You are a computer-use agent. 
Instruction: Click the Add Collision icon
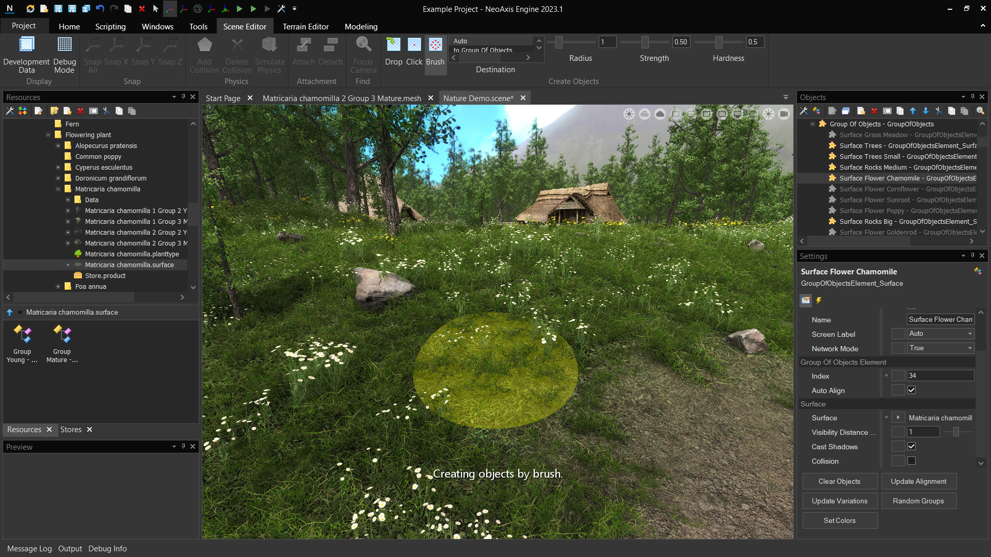pyautogui.click(x=204, y=54)
